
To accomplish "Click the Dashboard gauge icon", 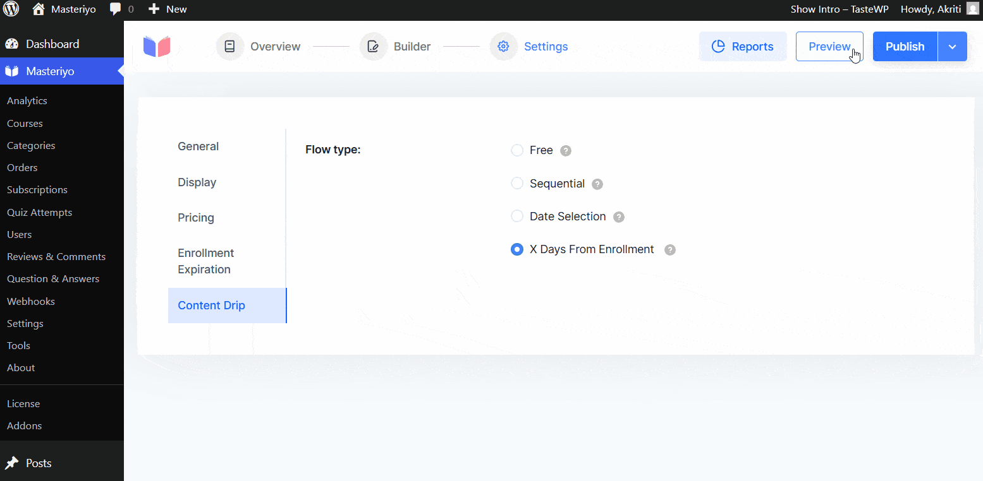I will pyautogui.click(x=12, y=44).
